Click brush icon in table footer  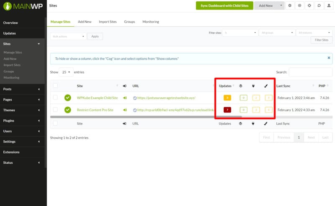click(266, 124)
